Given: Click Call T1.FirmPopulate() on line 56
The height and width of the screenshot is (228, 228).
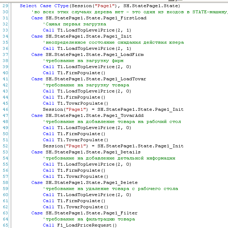Looking at the screenshot, I should (74, 170).
